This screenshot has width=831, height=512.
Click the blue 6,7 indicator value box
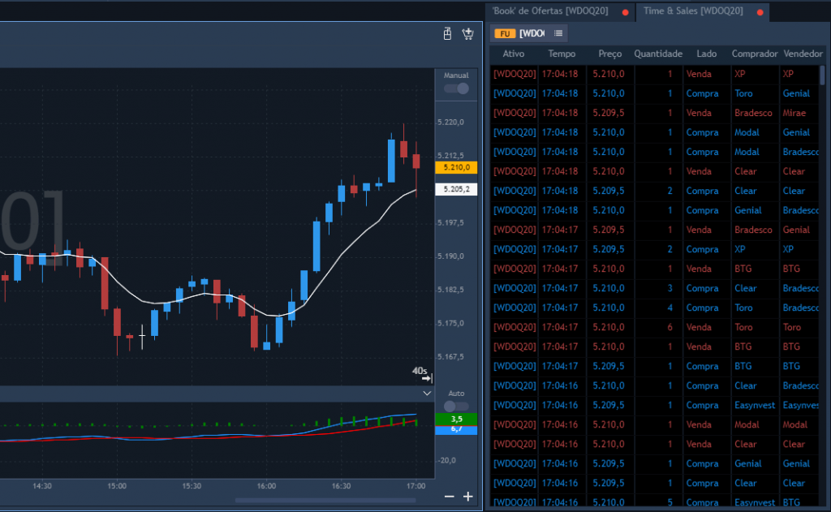[x=456, y=431]
